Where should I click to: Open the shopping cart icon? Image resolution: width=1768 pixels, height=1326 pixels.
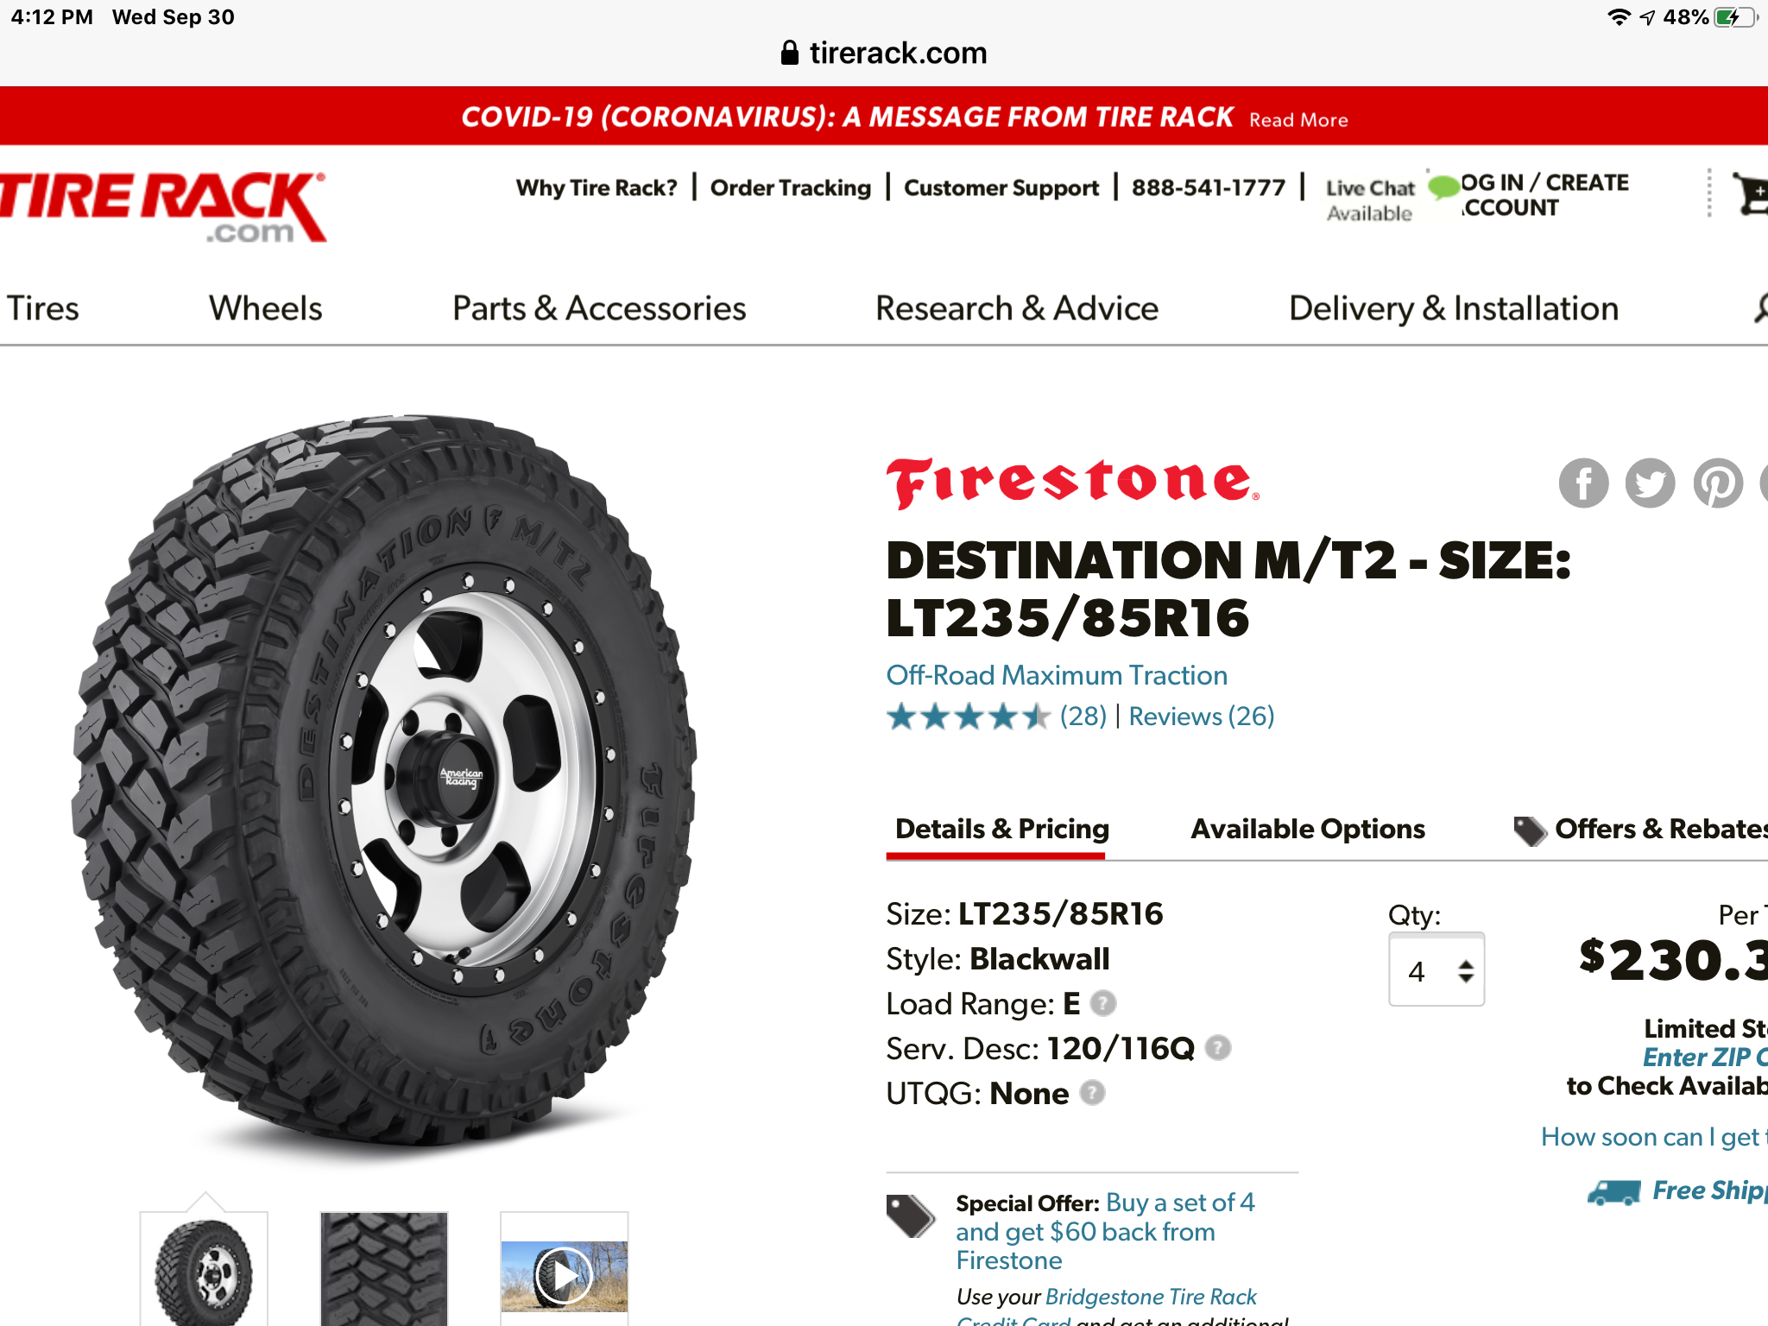pyautogui.click(x=1751, y=193)
